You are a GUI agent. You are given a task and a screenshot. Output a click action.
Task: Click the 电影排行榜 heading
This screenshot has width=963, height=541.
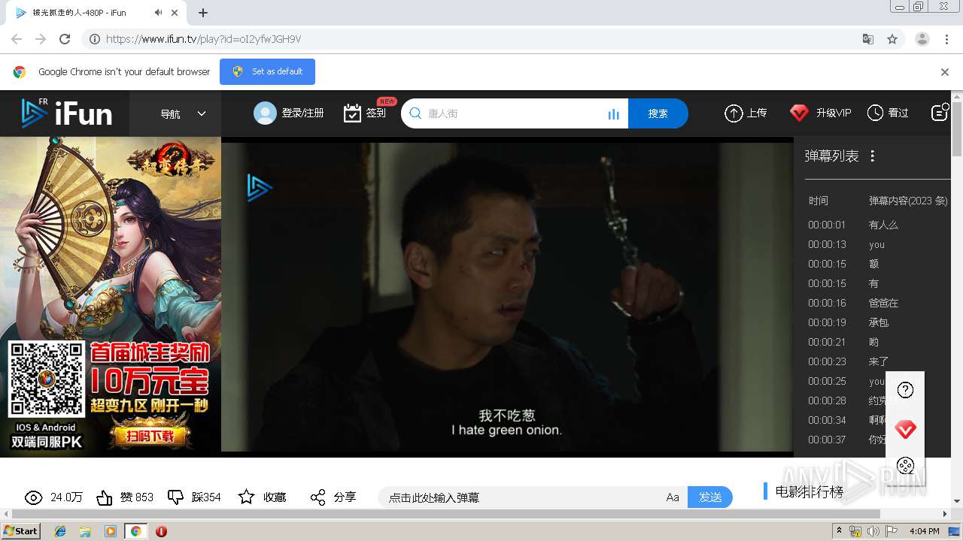[809, 492]
